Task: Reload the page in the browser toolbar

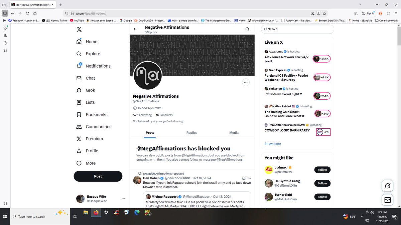Action: [27, 13]
